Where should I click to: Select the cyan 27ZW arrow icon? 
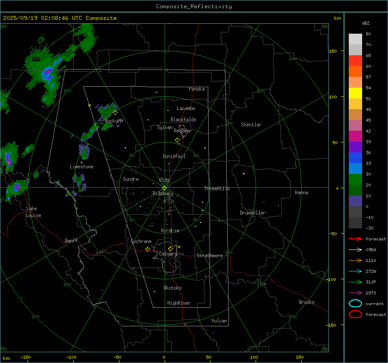[355, 271]
